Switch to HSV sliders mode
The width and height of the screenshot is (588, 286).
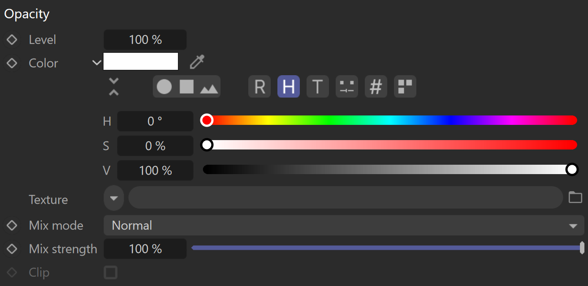click(x=289, y=86)
